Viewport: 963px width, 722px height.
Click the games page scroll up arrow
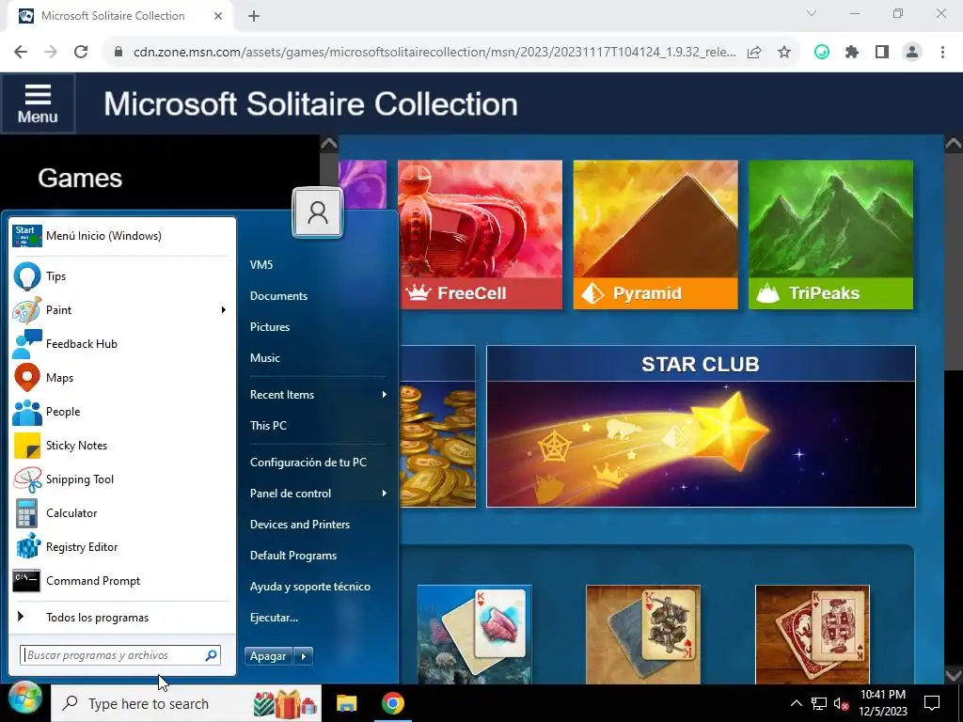tap(954, 144)
